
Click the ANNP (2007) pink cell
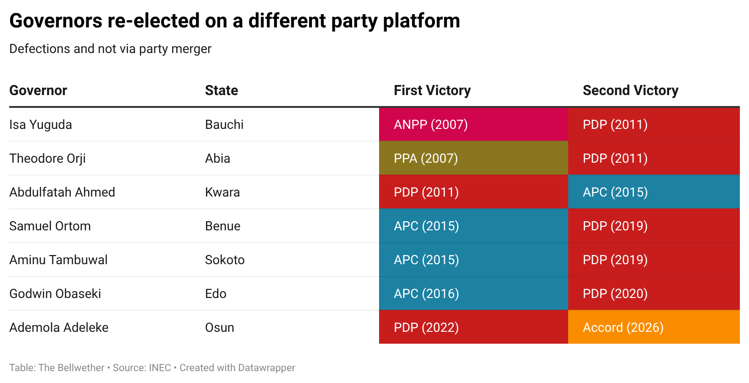coord(474,124)
